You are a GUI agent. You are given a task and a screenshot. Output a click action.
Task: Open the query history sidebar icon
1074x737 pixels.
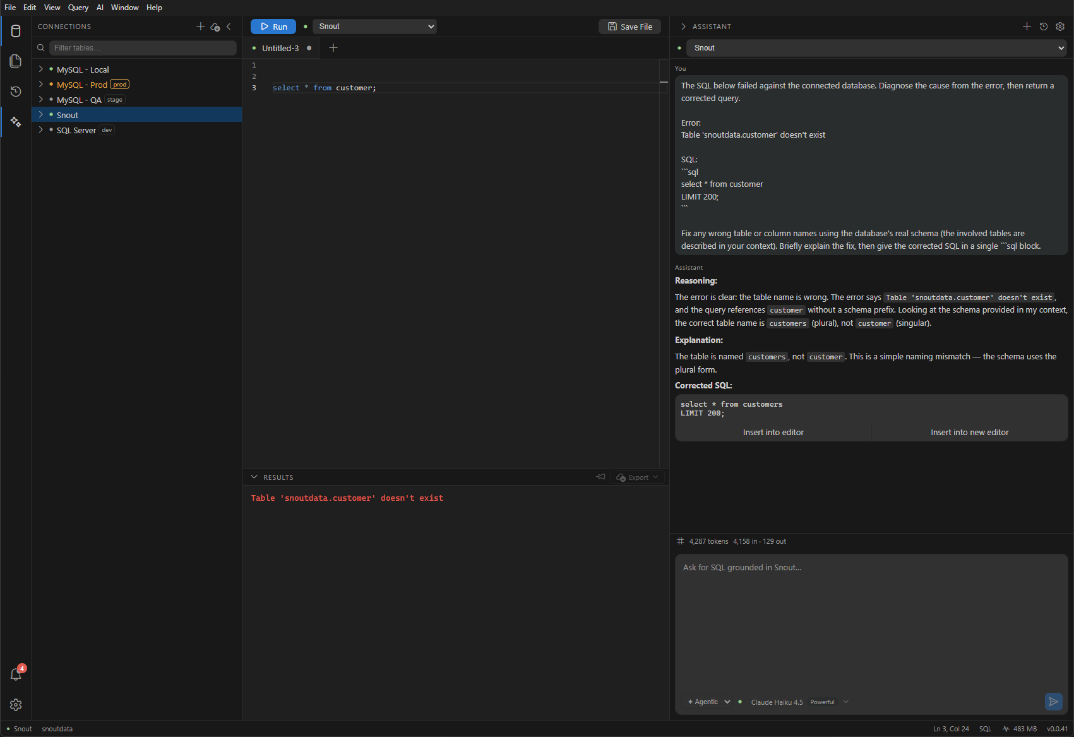tap(16, 92)
